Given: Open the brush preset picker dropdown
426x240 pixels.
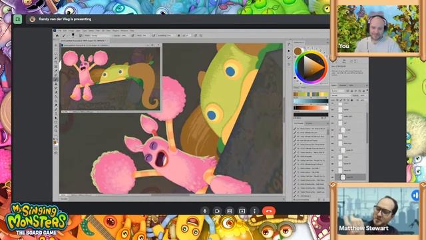Looking at the screenshot, I should pyautogui.click(x=73, y=35).
